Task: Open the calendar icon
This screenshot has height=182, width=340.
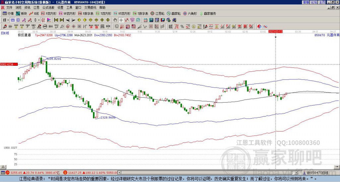Action: [x=145, y=20]
